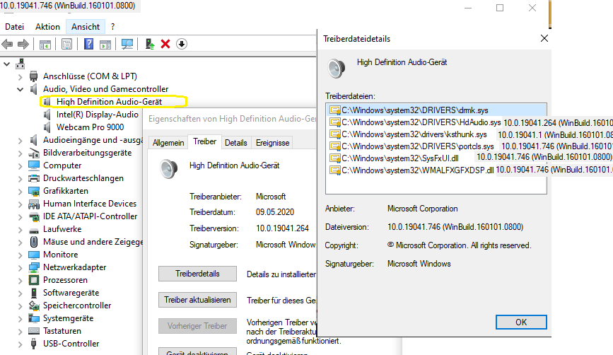Expand Anschlüsse (COM & LPT) chevron
Viewport: 613px width, 355px height.
coord(20,76)
